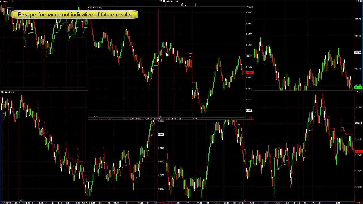Click the 12:39 time label on USDCHF axis

pyautogui.click(x=131, y=119)
